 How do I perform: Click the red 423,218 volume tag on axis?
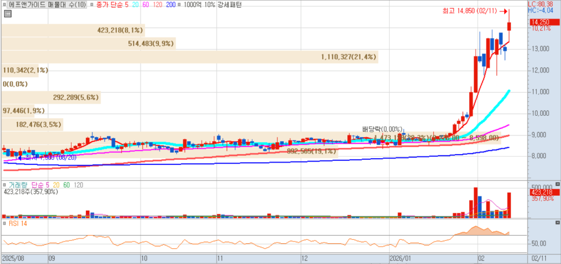point(544,192)
